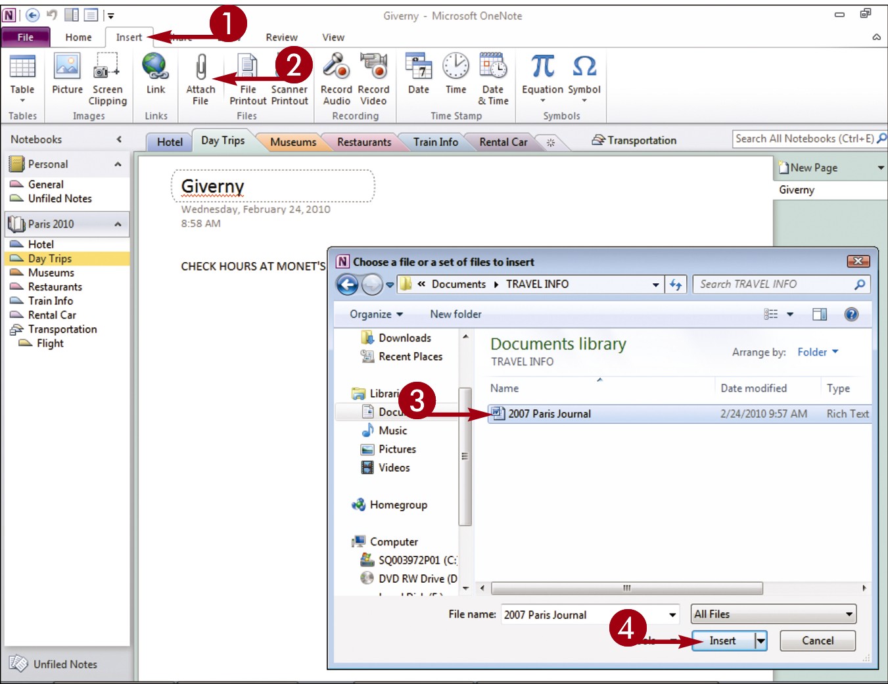Screen dimensions: 888x684
Task: Open the Symbol omega tool
Action: [x=584, y=78]
